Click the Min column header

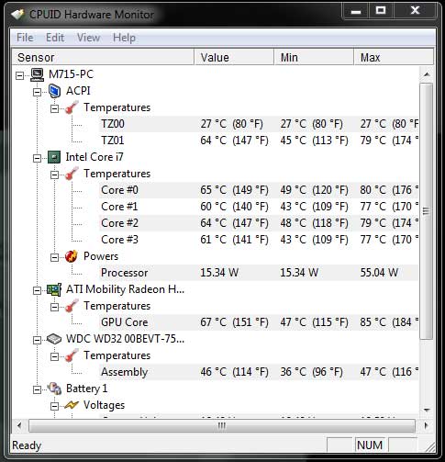tap(314, 57)
